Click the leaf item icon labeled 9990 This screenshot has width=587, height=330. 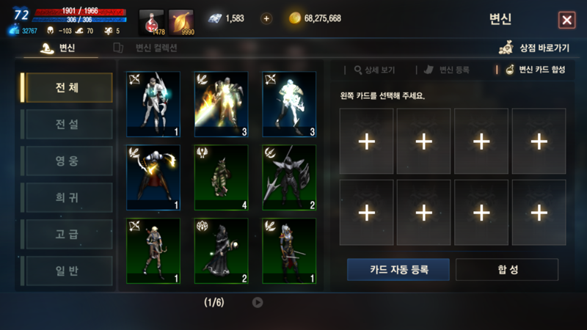[x=181, y=23]
